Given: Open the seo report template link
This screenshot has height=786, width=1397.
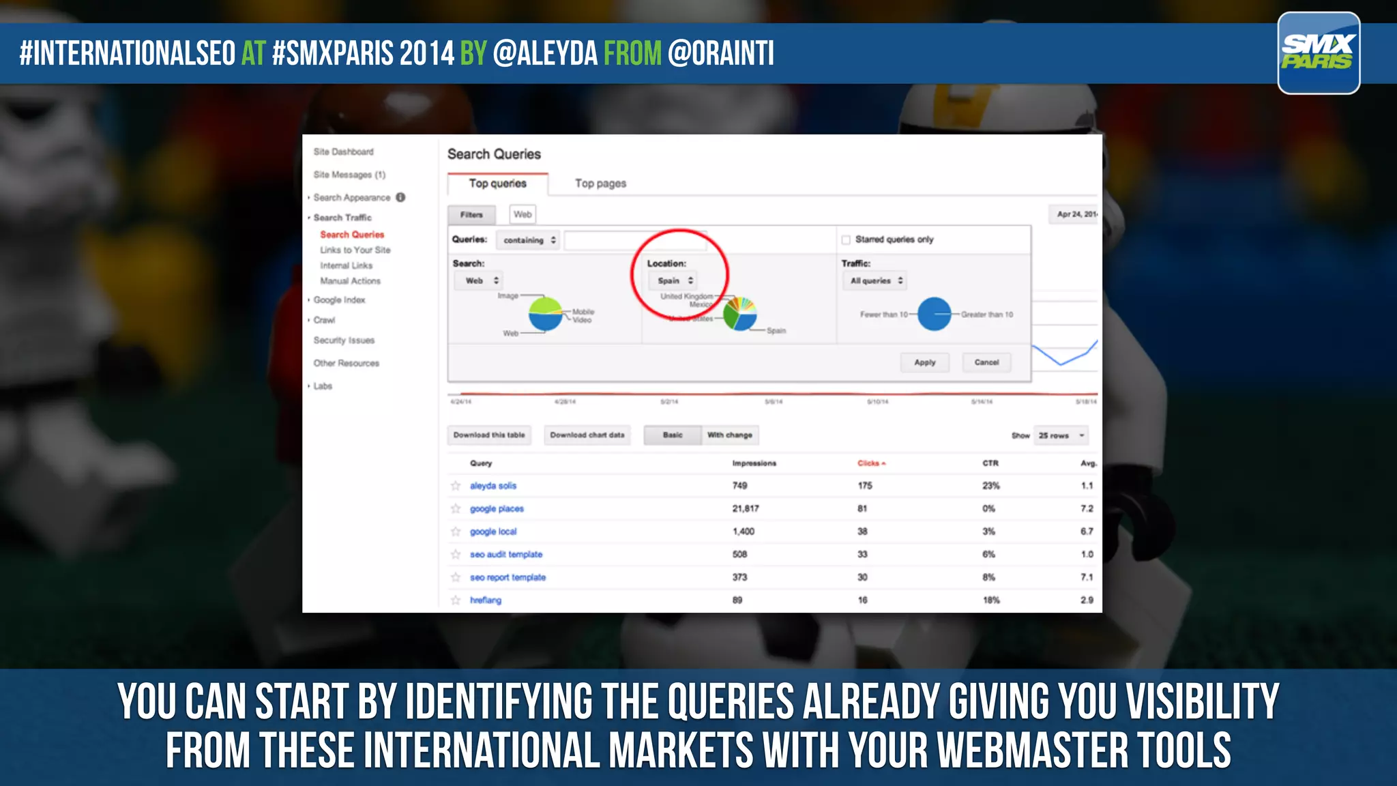Looking at the screenshot, I should (x=508, y=577).
